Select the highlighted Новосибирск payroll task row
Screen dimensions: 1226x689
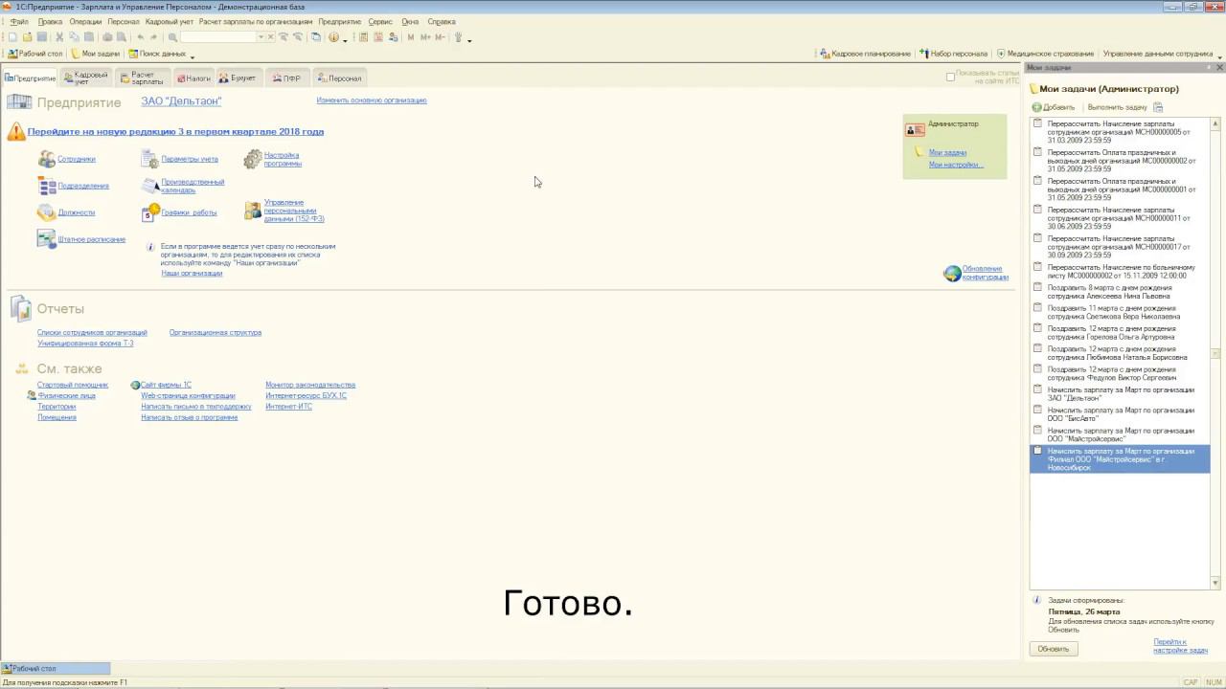pos(1120,459)
